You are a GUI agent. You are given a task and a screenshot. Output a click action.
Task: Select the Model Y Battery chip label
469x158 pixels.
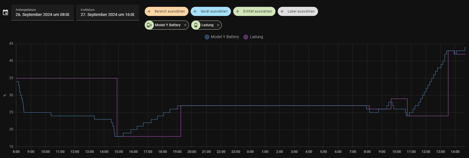[168, 25]
